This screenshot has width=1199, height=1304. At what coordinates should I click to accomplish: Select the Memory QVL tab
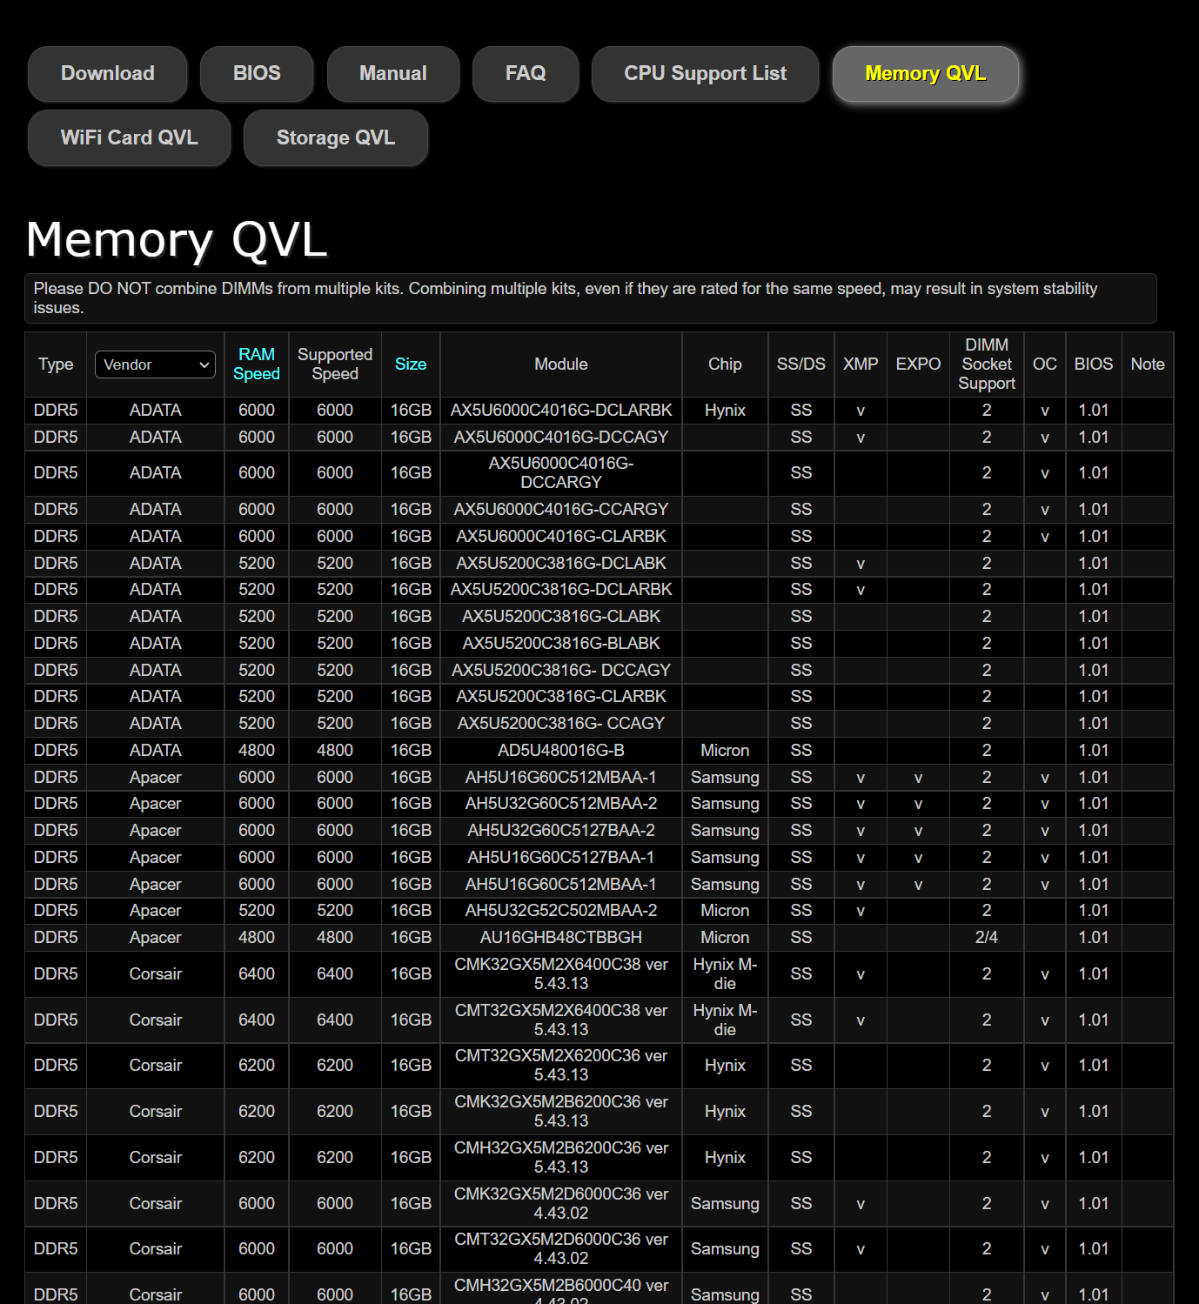(926, 74)
